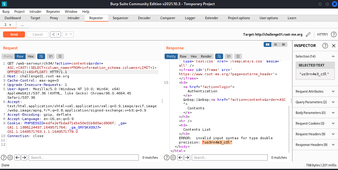Toggle request word-wrap icon

coord(41,56)
